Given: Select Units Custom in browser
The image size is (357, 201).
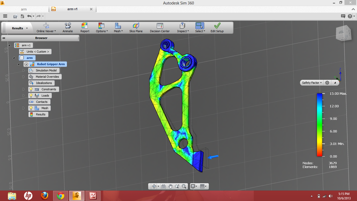Looking at the screenshot, I should coord(35,52).
